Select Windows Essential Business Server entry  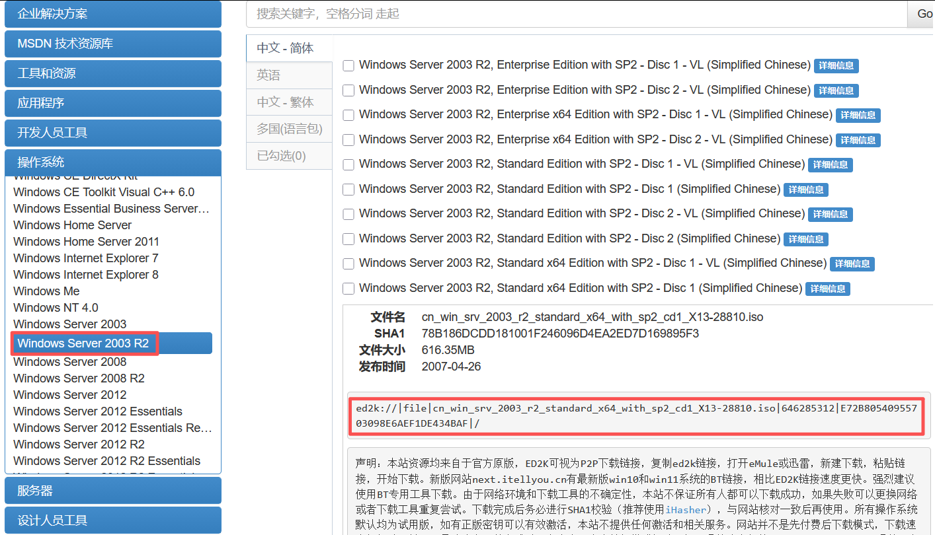[x=111, y=209]
